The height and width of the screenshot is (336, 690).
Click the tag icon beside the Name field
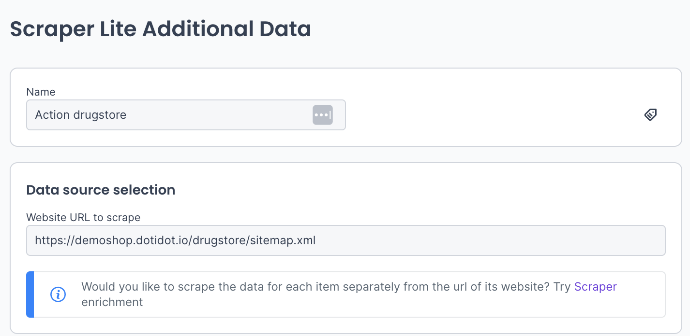(650, 114)
